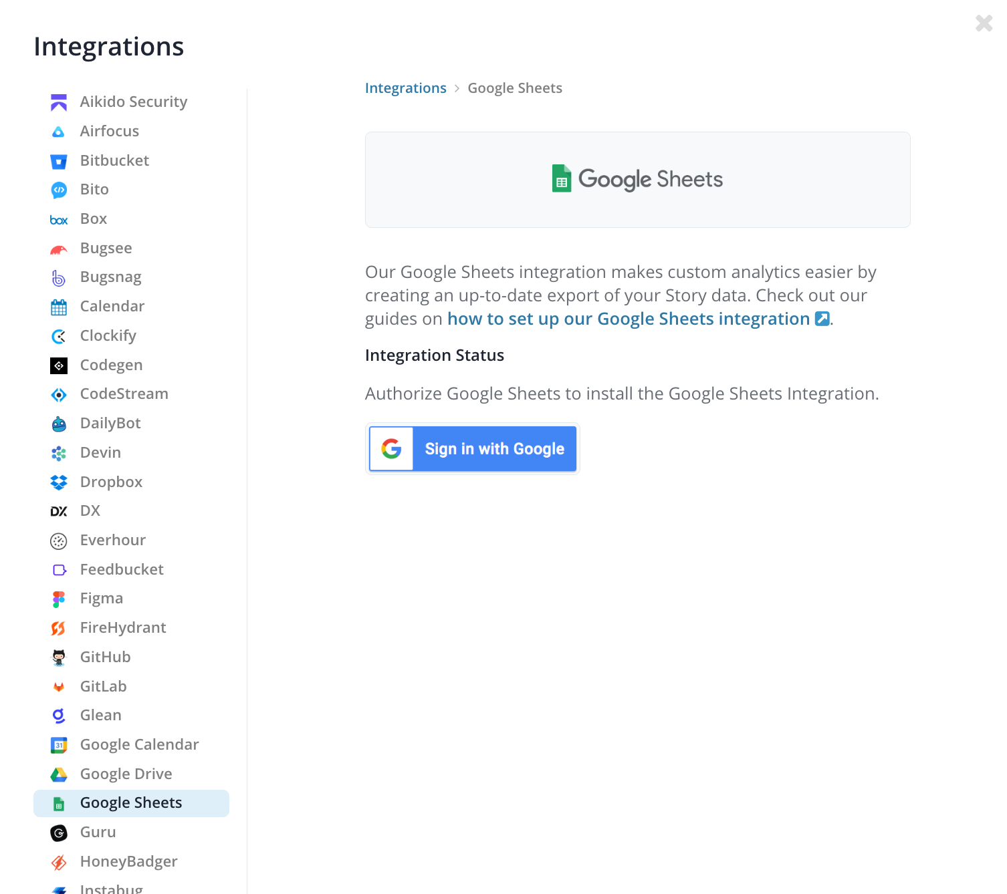
Task: Click the DailyBot robot icon
Action: tap(59, 424)
